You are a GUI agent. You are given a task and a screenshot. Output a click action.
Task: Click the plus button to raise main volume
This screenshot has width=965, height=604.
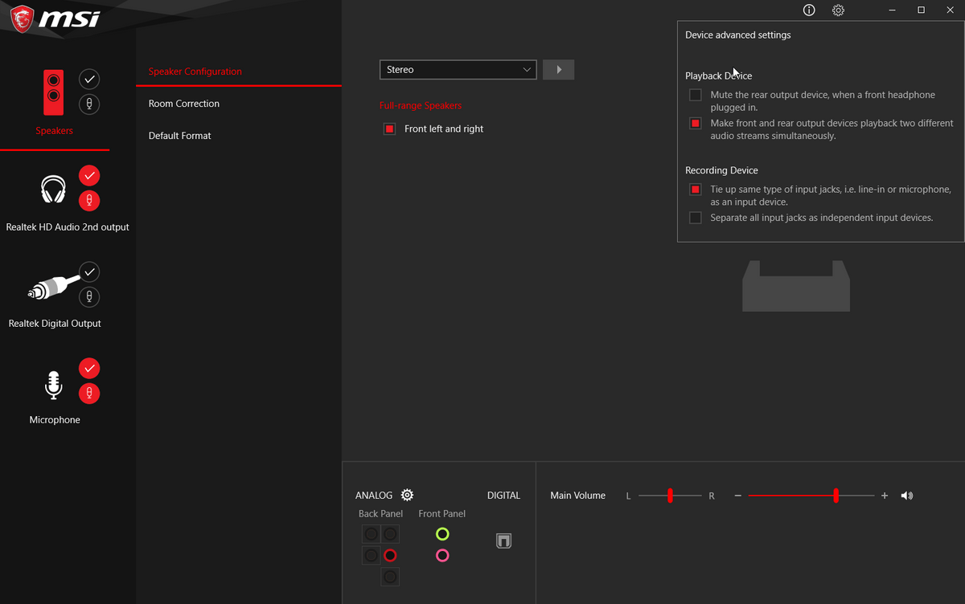(885, 496)
